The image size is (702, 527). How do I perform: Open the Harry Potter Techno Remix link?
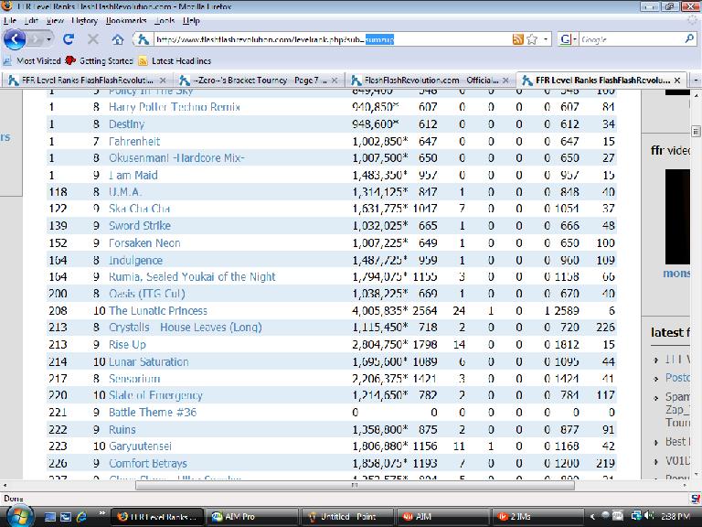pos(175,107)
